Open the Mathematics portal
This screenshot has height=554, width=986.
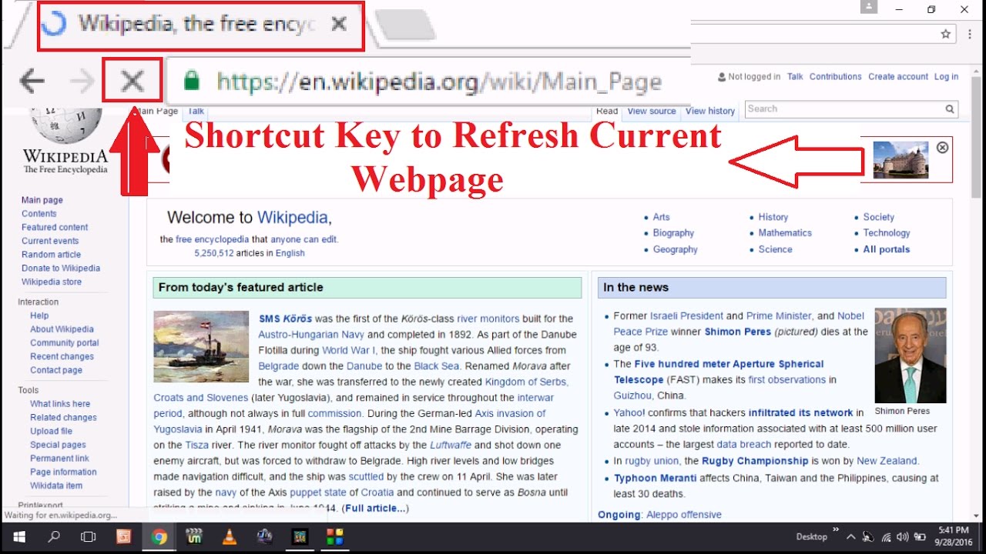tap(785, 233)
